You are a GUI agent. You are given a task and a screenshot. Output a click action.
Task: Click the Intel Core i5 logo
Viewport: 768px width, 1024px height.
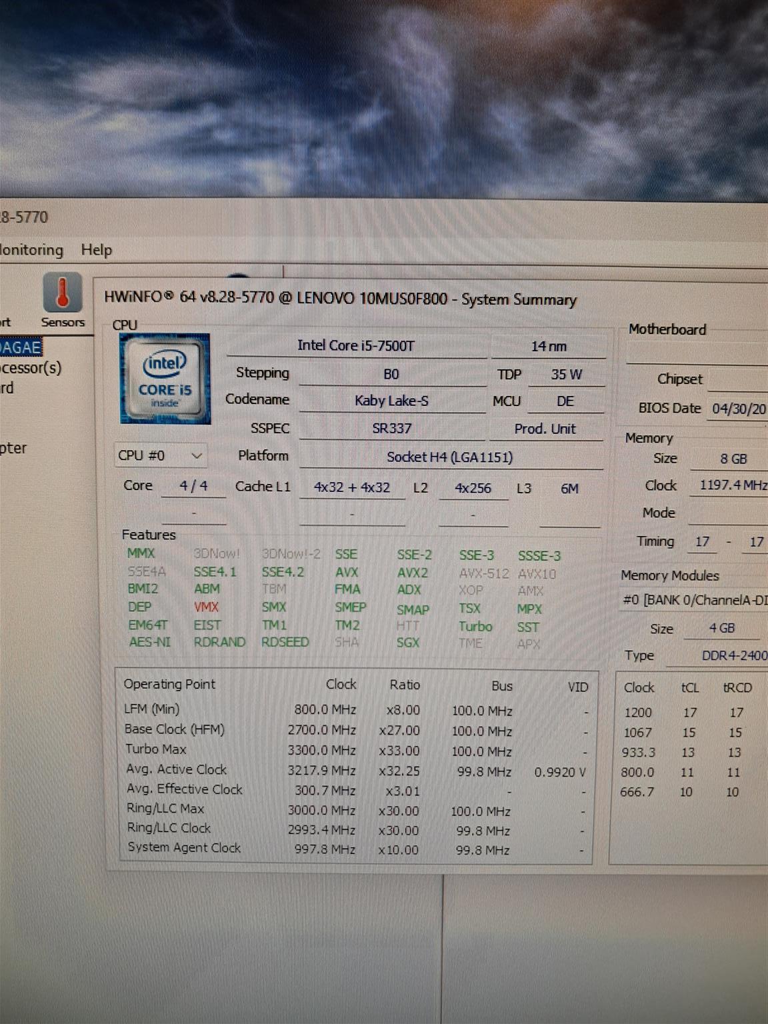tap(165, 379)
